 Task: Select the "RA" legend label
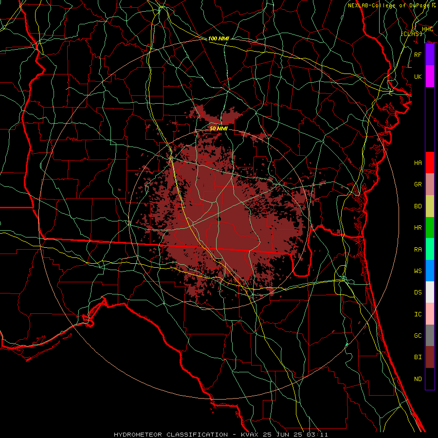coord(418,250)
